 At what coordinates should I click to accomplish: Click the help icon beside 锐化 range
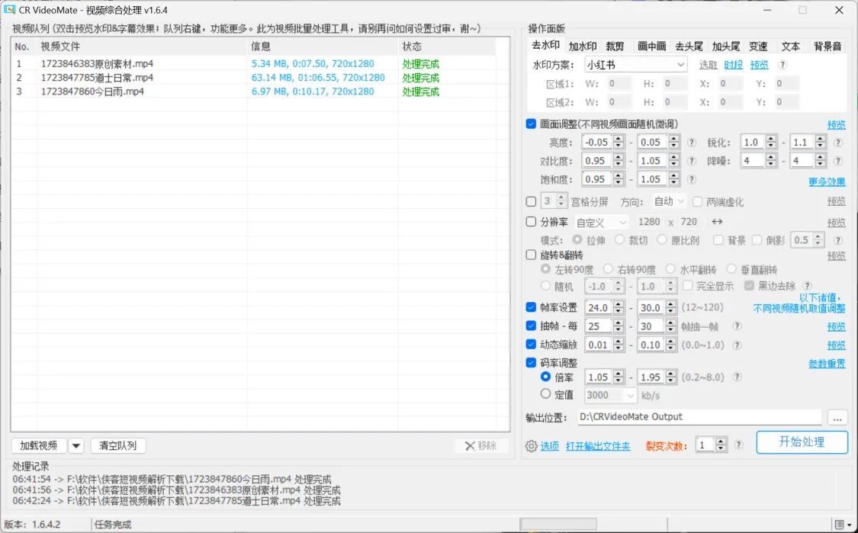(x=837, y=142)
